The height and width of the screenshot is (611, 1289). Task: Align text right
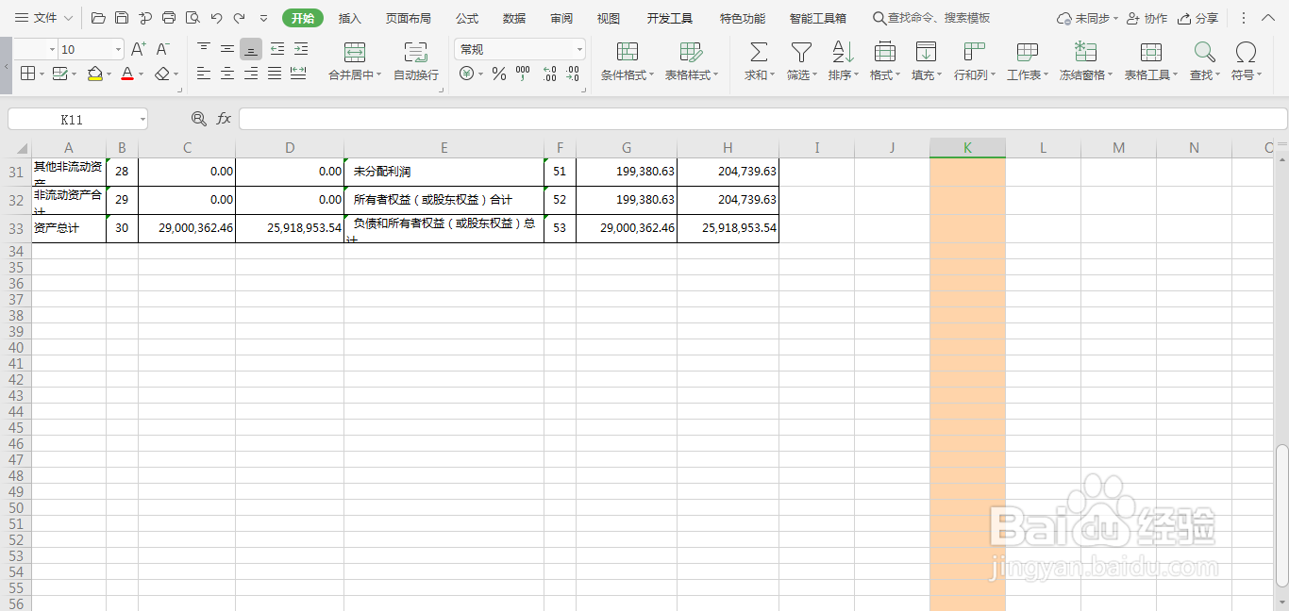251,74
